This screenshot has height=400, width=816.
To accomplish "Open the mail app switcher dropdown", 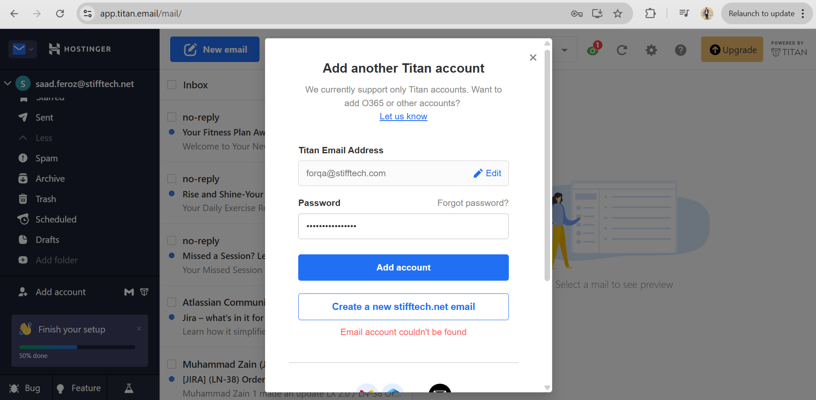I will coord(23,49).
